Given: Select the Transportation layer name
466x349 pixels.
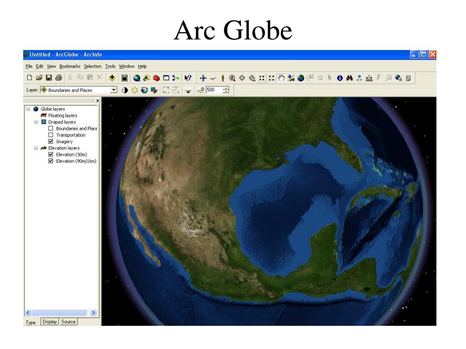Looking at the screenshot, I should (x=71, y=135).
